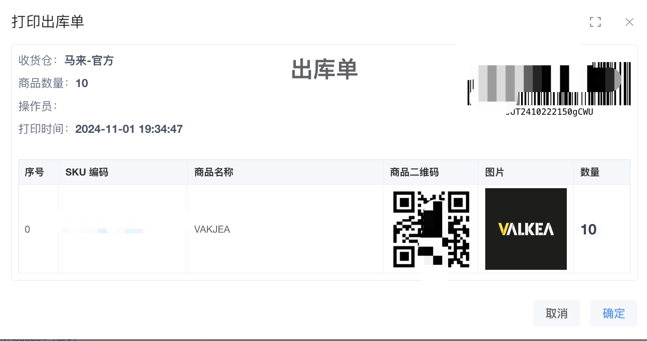
Task: Click the 取消 button
Action: point(556,313)
